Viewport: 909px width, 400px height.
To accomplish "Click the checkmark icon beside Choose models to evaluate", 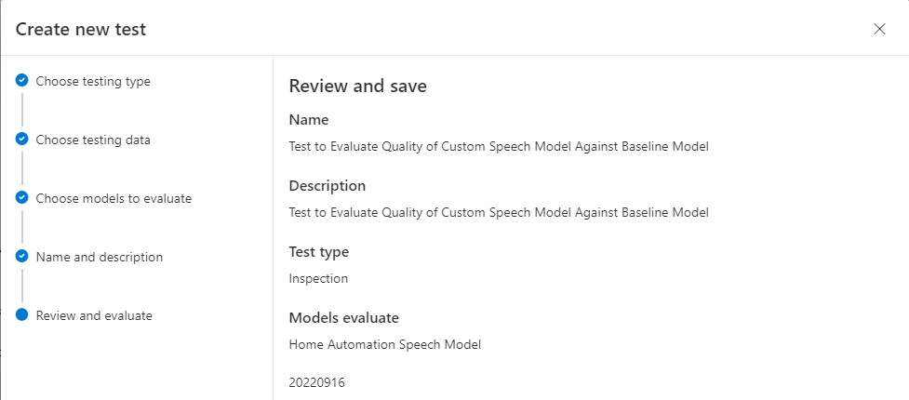I will 22,198.
